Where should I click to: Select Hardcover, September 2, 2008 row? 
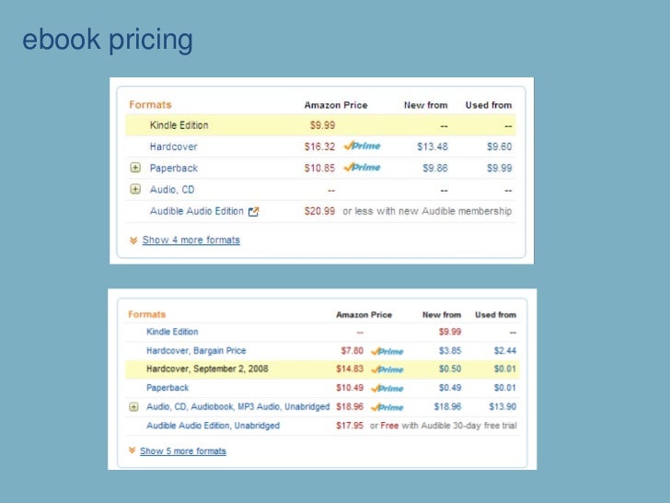click(322, 369)
